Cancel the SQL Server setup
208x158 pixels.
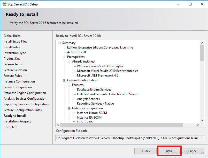193,151
